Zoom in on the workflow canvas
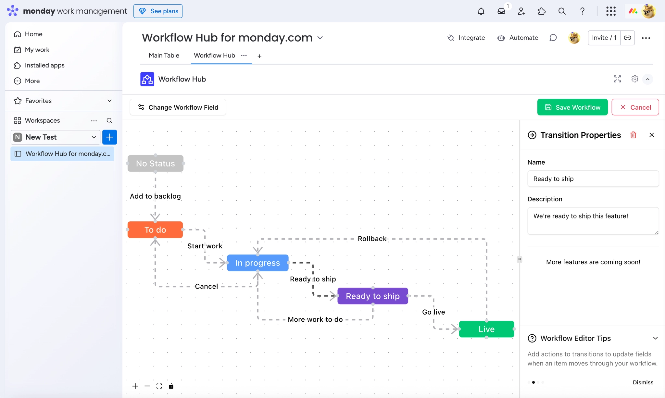This screenshot has width=665, height=398. point(135,386)
